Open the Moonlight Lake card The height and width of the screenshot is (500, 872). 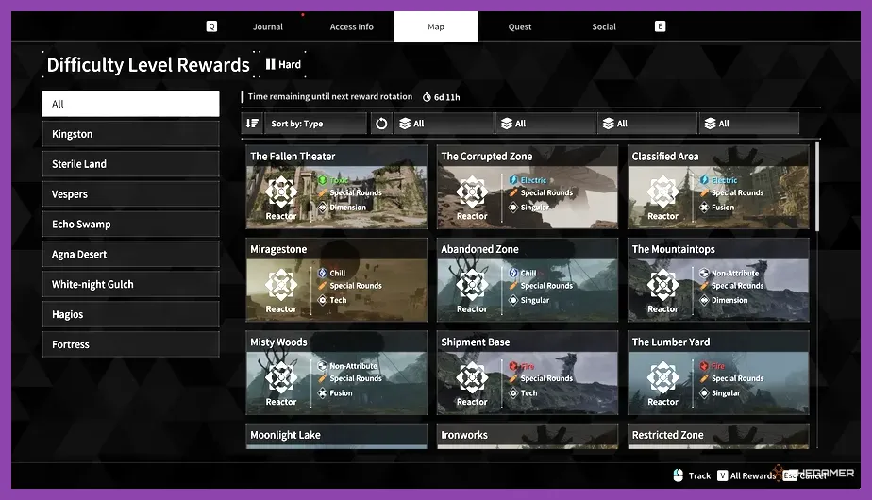point(337,436)
